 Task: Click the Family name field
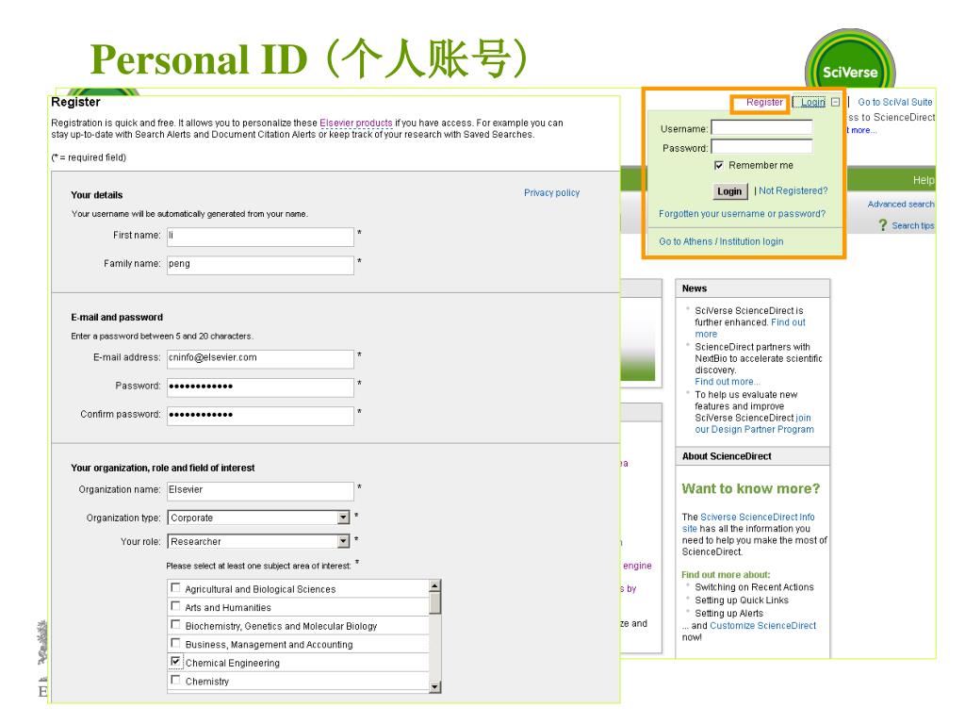[x=260, y=265]
